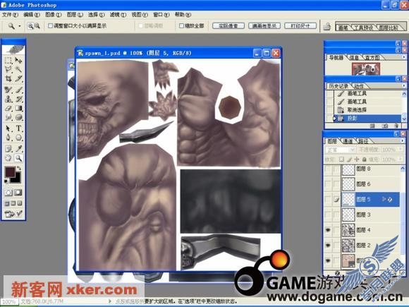The height and width of the screenshot is (307, 409).
Task: Switch to the 通道 tab
Action: pyautogui.click(x=347, y=141)
